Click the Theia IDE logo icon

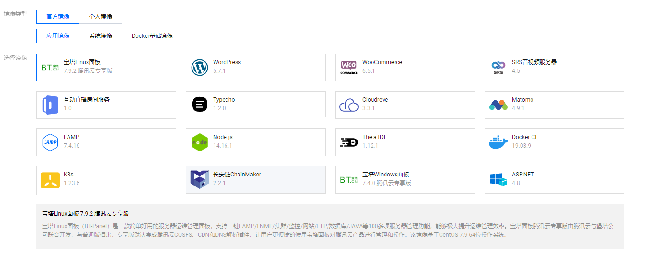(349, 142)
